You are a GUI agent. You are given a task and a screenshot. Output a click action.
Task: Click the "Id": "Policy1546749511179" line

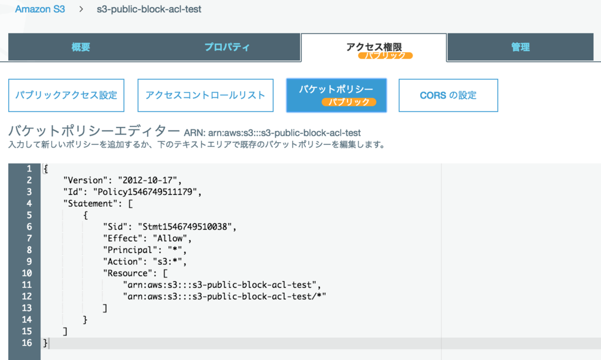pos(132,191)
